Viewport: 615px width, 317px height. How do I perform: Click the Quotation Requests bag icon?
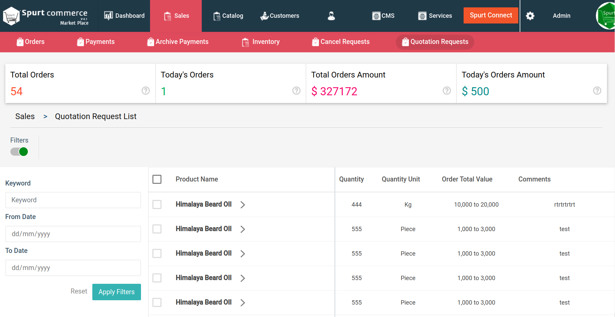(406, 42)
